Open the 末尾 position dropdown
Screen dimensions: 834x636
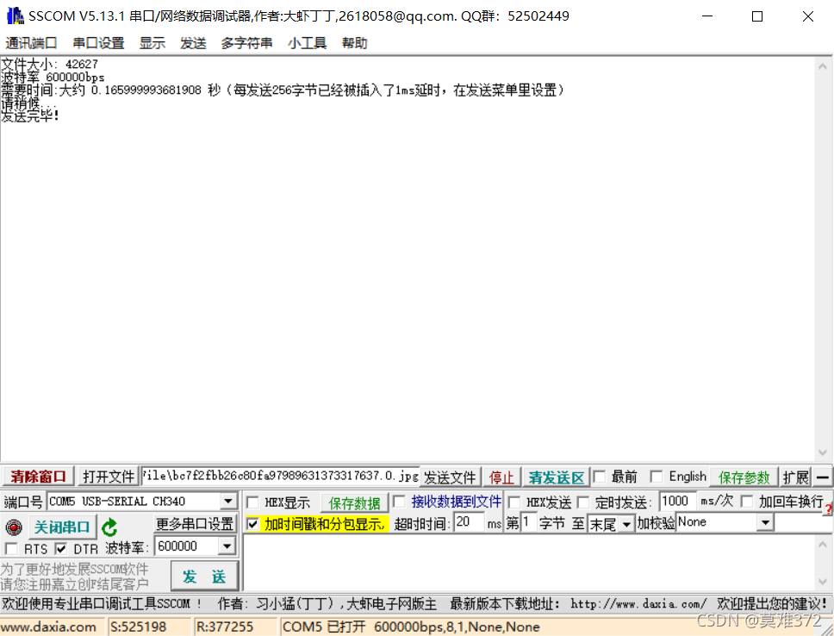[625, 523]
